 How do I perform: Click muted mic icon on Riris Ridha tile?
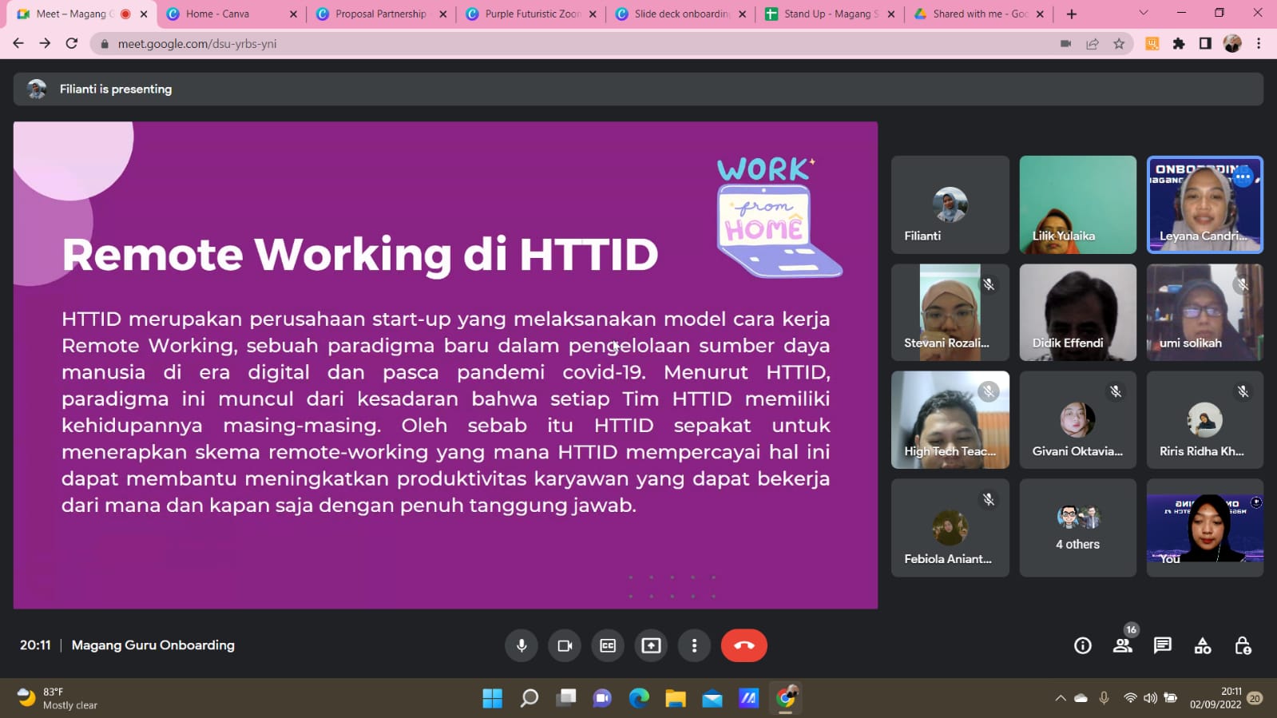(x=1243, y=391)
